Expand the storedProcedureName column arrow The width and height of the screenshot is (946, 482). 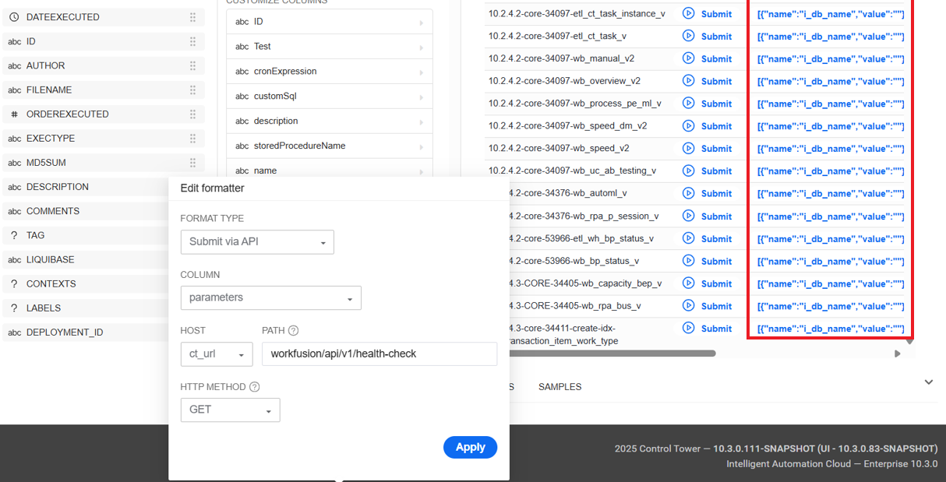(421, 146)
